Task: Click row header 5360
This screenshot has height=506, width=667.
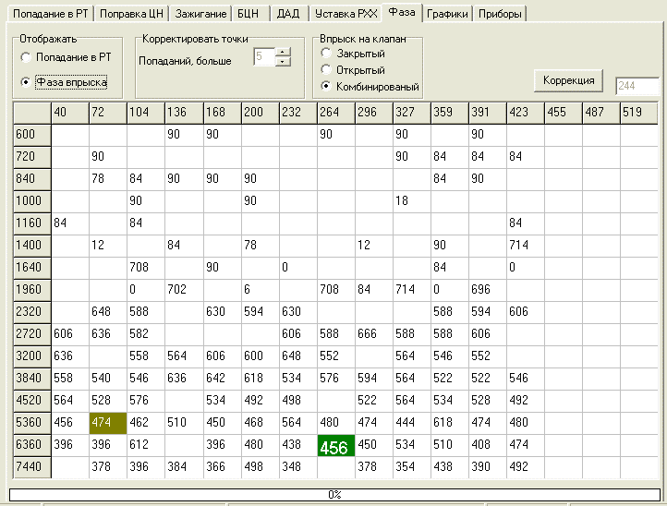Action: (32, 423)
